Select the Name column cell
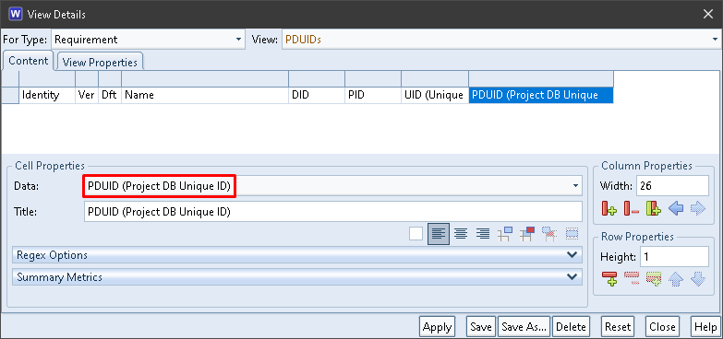Viewport: 723px width, 339px height. pos(205,95)
